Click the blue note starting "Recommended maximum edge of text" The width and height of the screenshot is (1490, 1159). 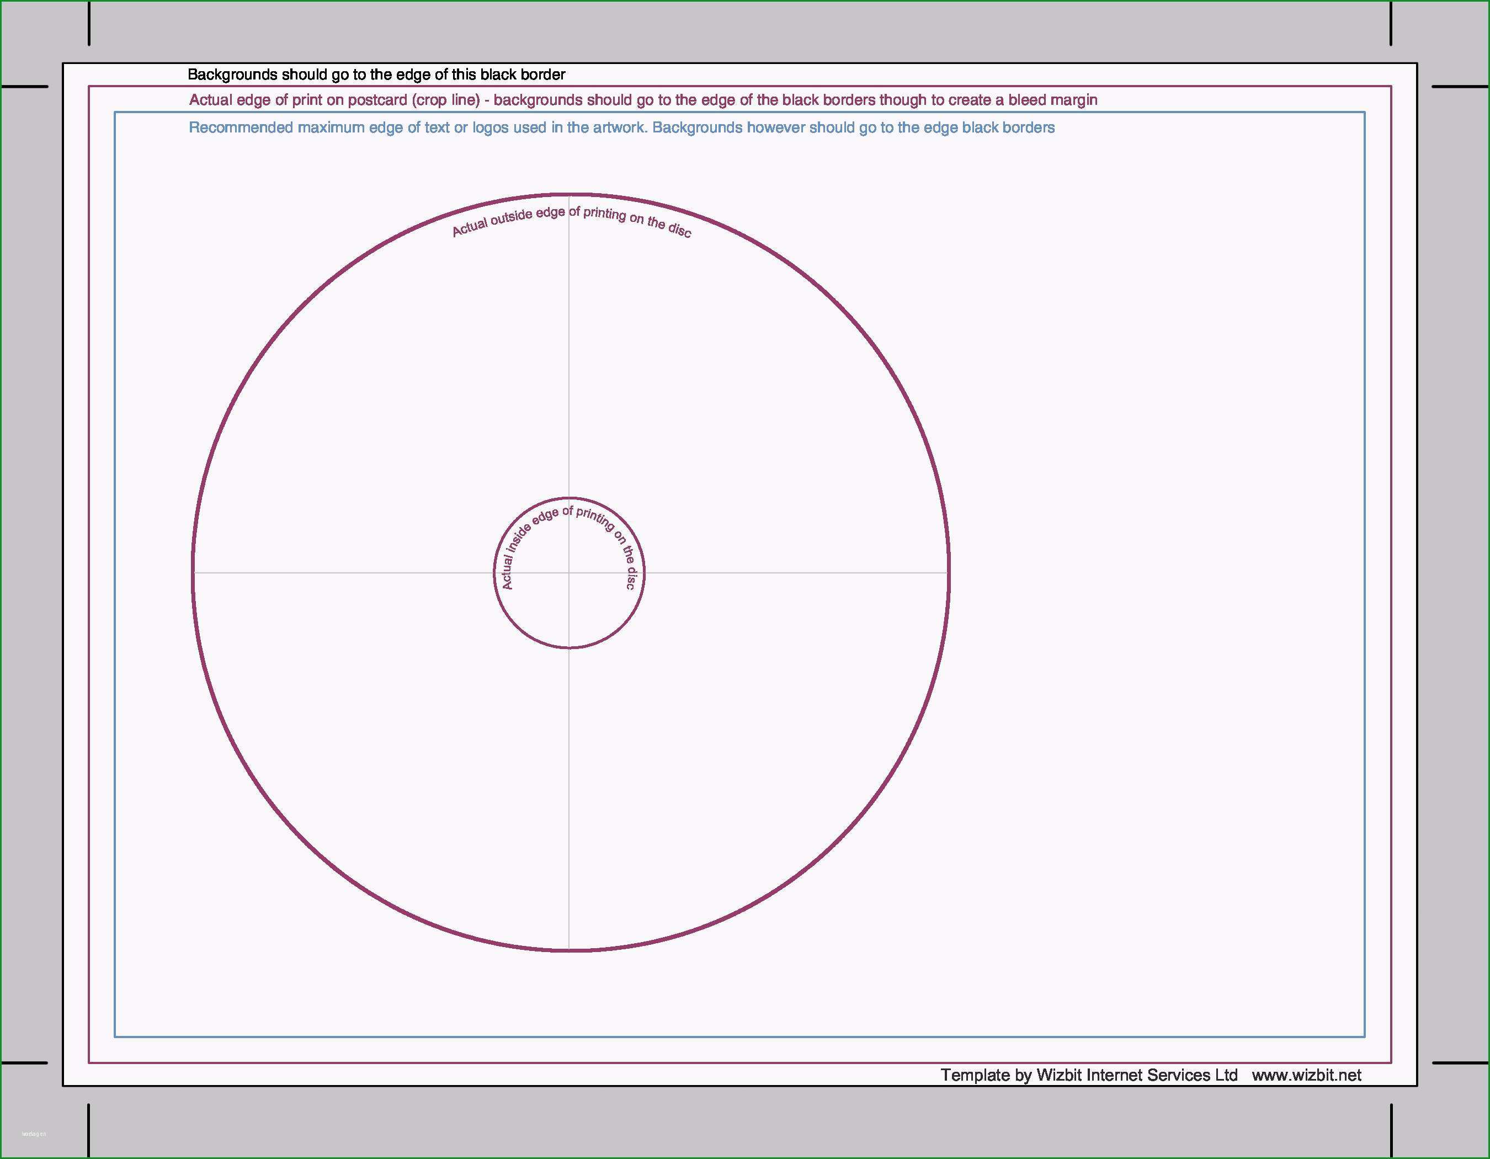coord(621,127)
